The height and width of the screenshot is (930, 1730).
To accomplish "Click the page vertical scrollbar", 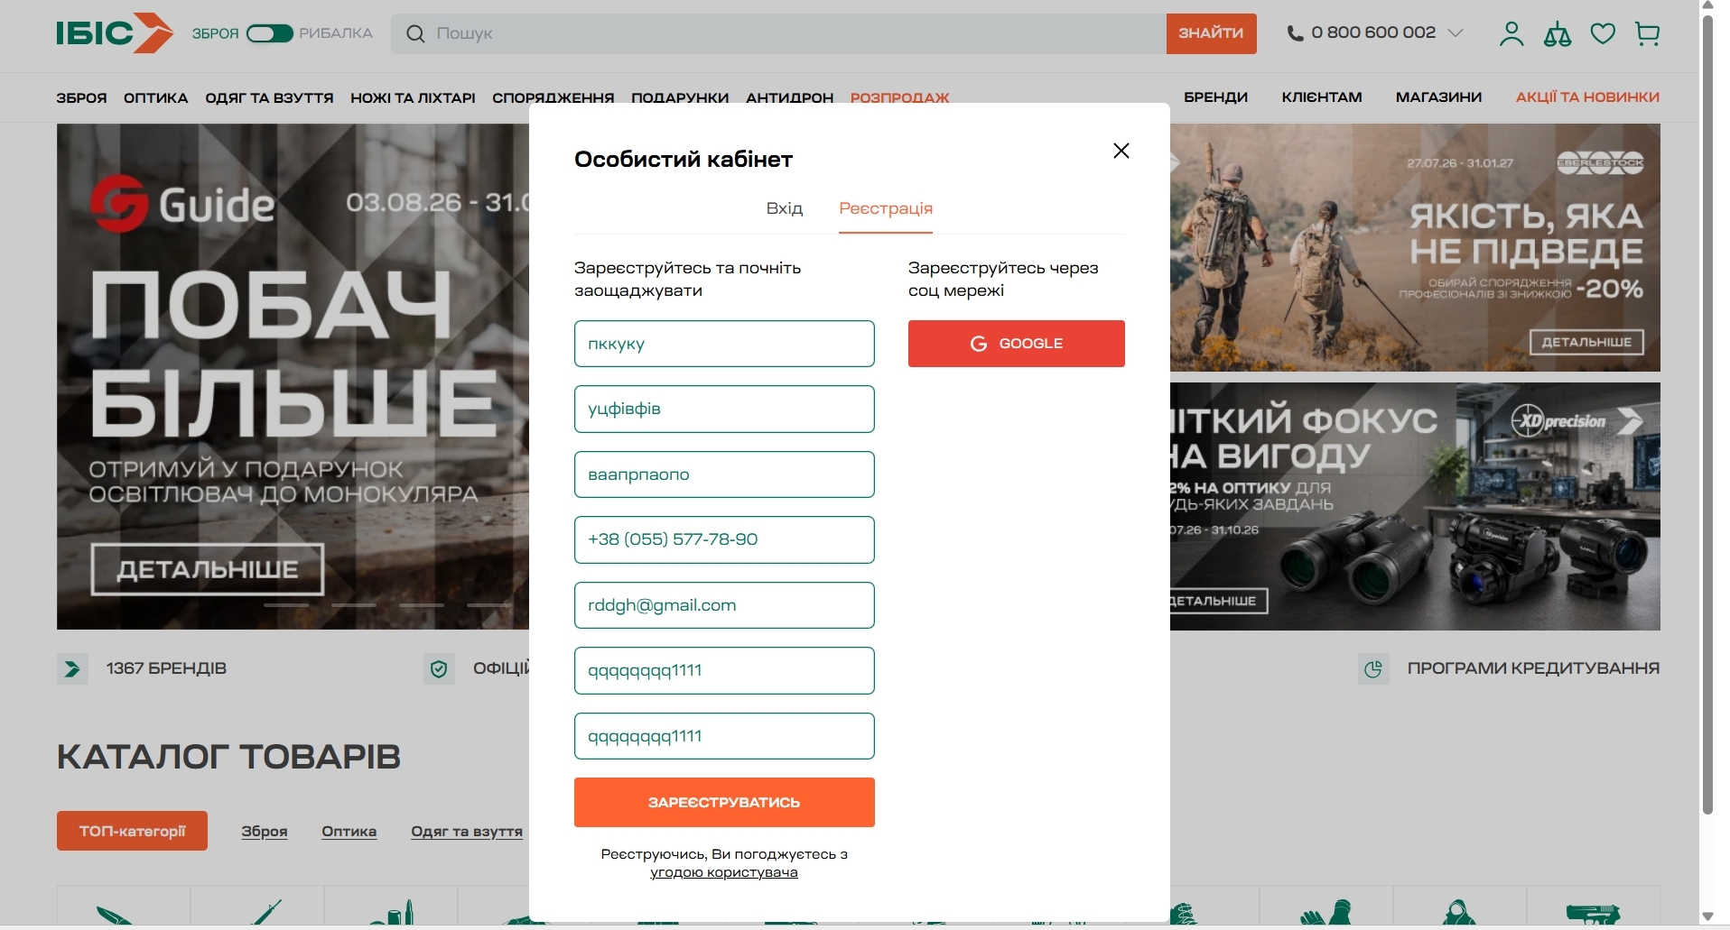I will (x=1707, y=415).
